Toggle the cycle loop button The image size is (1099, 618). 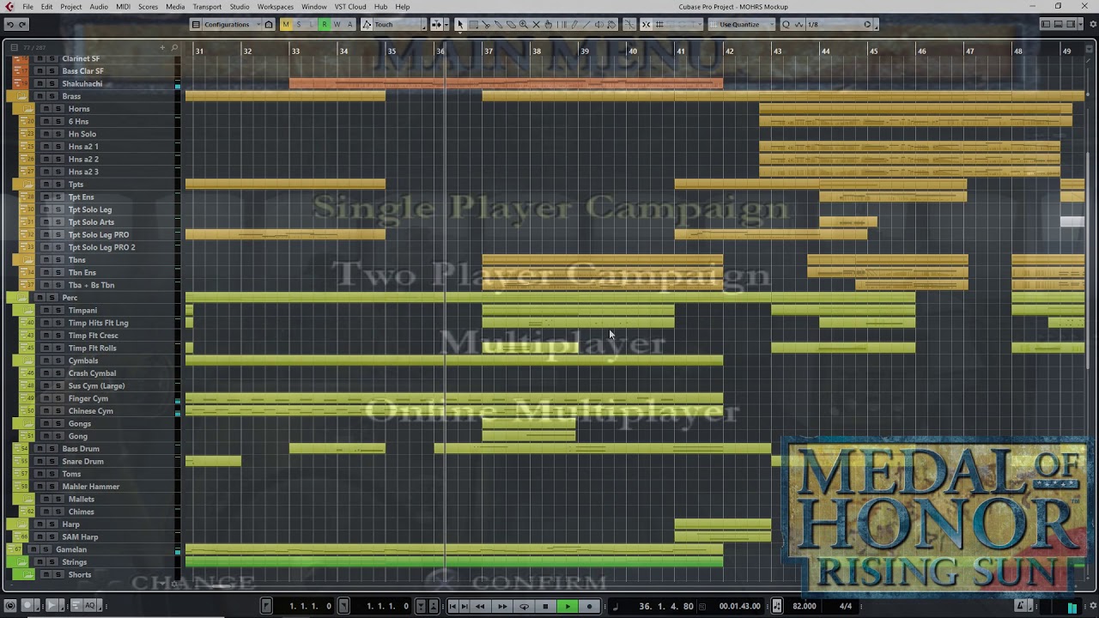[x=524, y=606]
